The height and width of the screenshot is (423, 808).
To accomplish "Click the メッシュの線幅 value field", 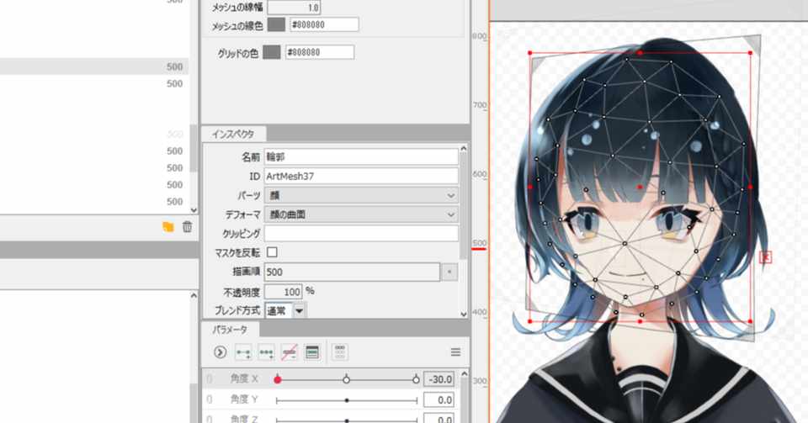I will (295, 8).
